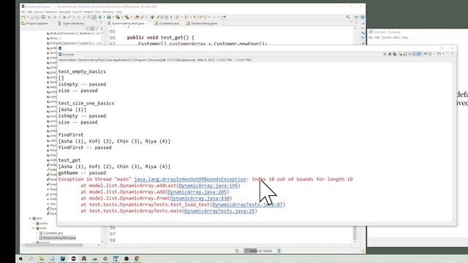This screenshot has height=263, width=468.
Task: Click the Display Selected Console icon
Action: (430, 54)
